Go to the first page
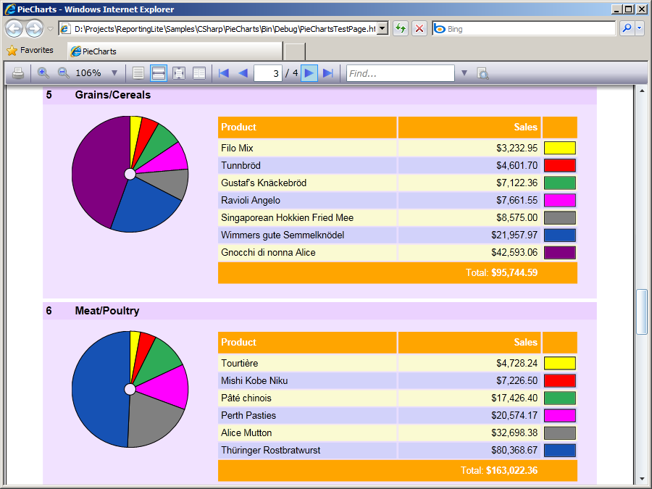The width and height of the screenshot is (652, 489). (224, 73)
